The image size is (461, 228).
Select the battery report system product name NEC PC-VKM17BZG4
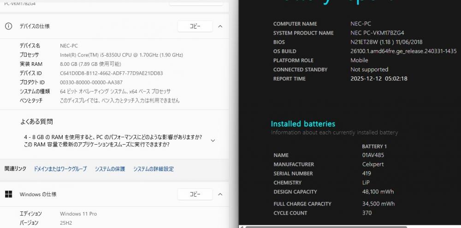coord(377,33)
